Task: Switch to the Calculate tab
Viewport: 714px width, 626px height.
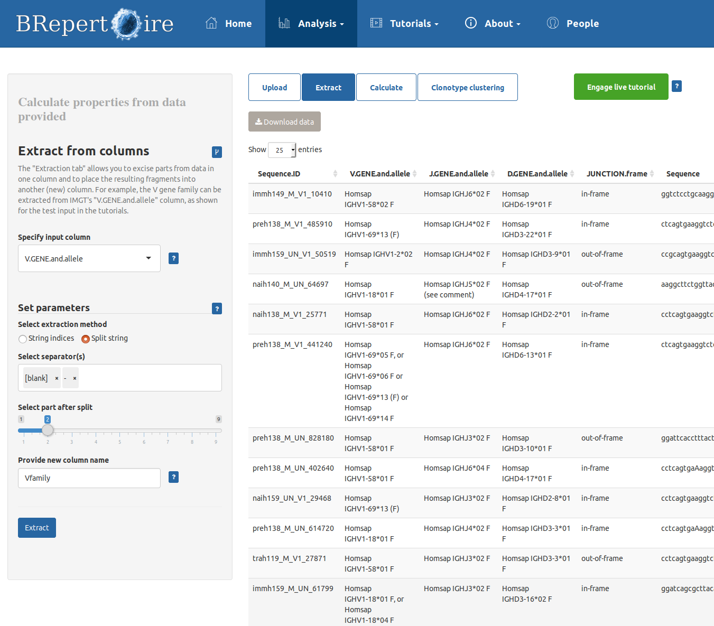Action: 386,88
